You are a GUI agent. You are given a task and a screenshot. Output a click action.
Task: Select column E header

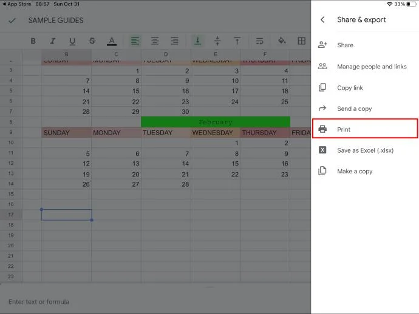click(x=216, y=54)
